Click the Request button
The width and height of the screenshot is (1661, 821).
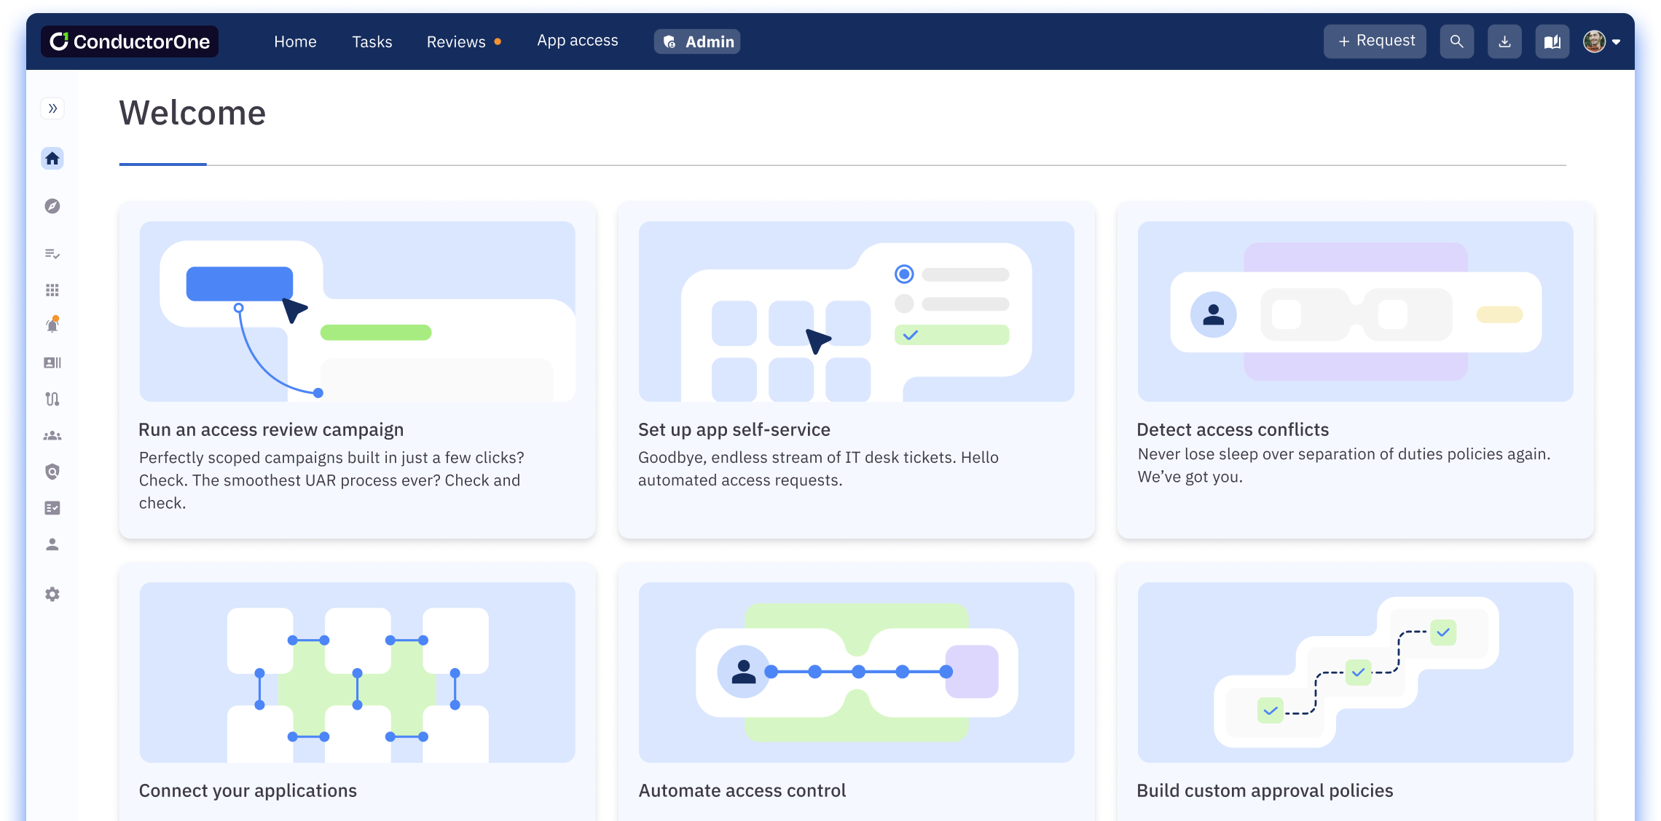[x=1374, y=41]
